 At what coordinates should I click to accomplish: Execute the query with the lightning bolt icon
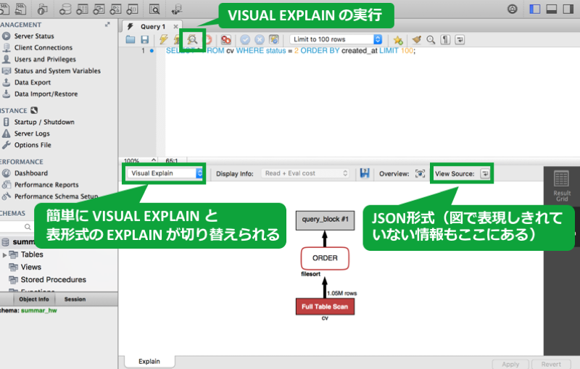(163, 40)
